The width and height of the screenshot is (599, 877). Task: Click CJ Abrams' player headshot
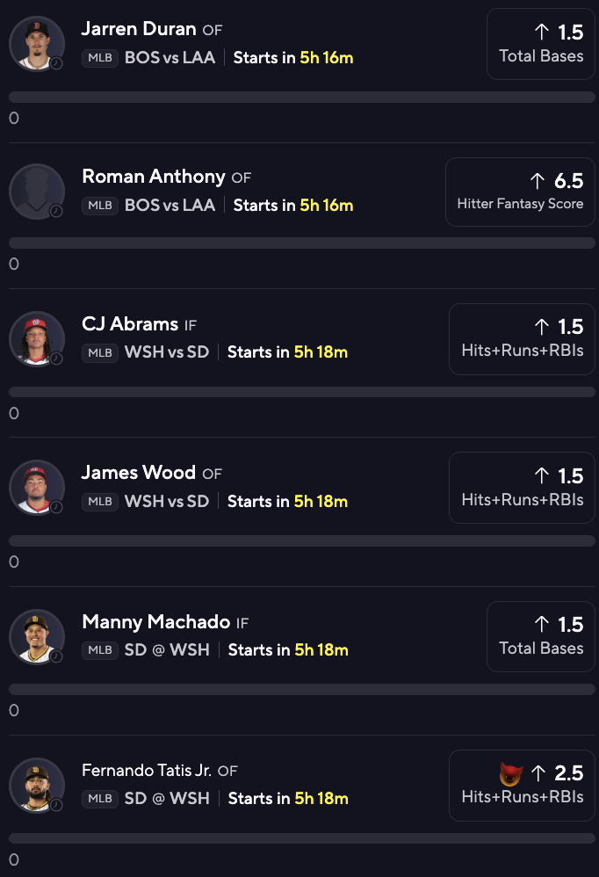[37, 338]
